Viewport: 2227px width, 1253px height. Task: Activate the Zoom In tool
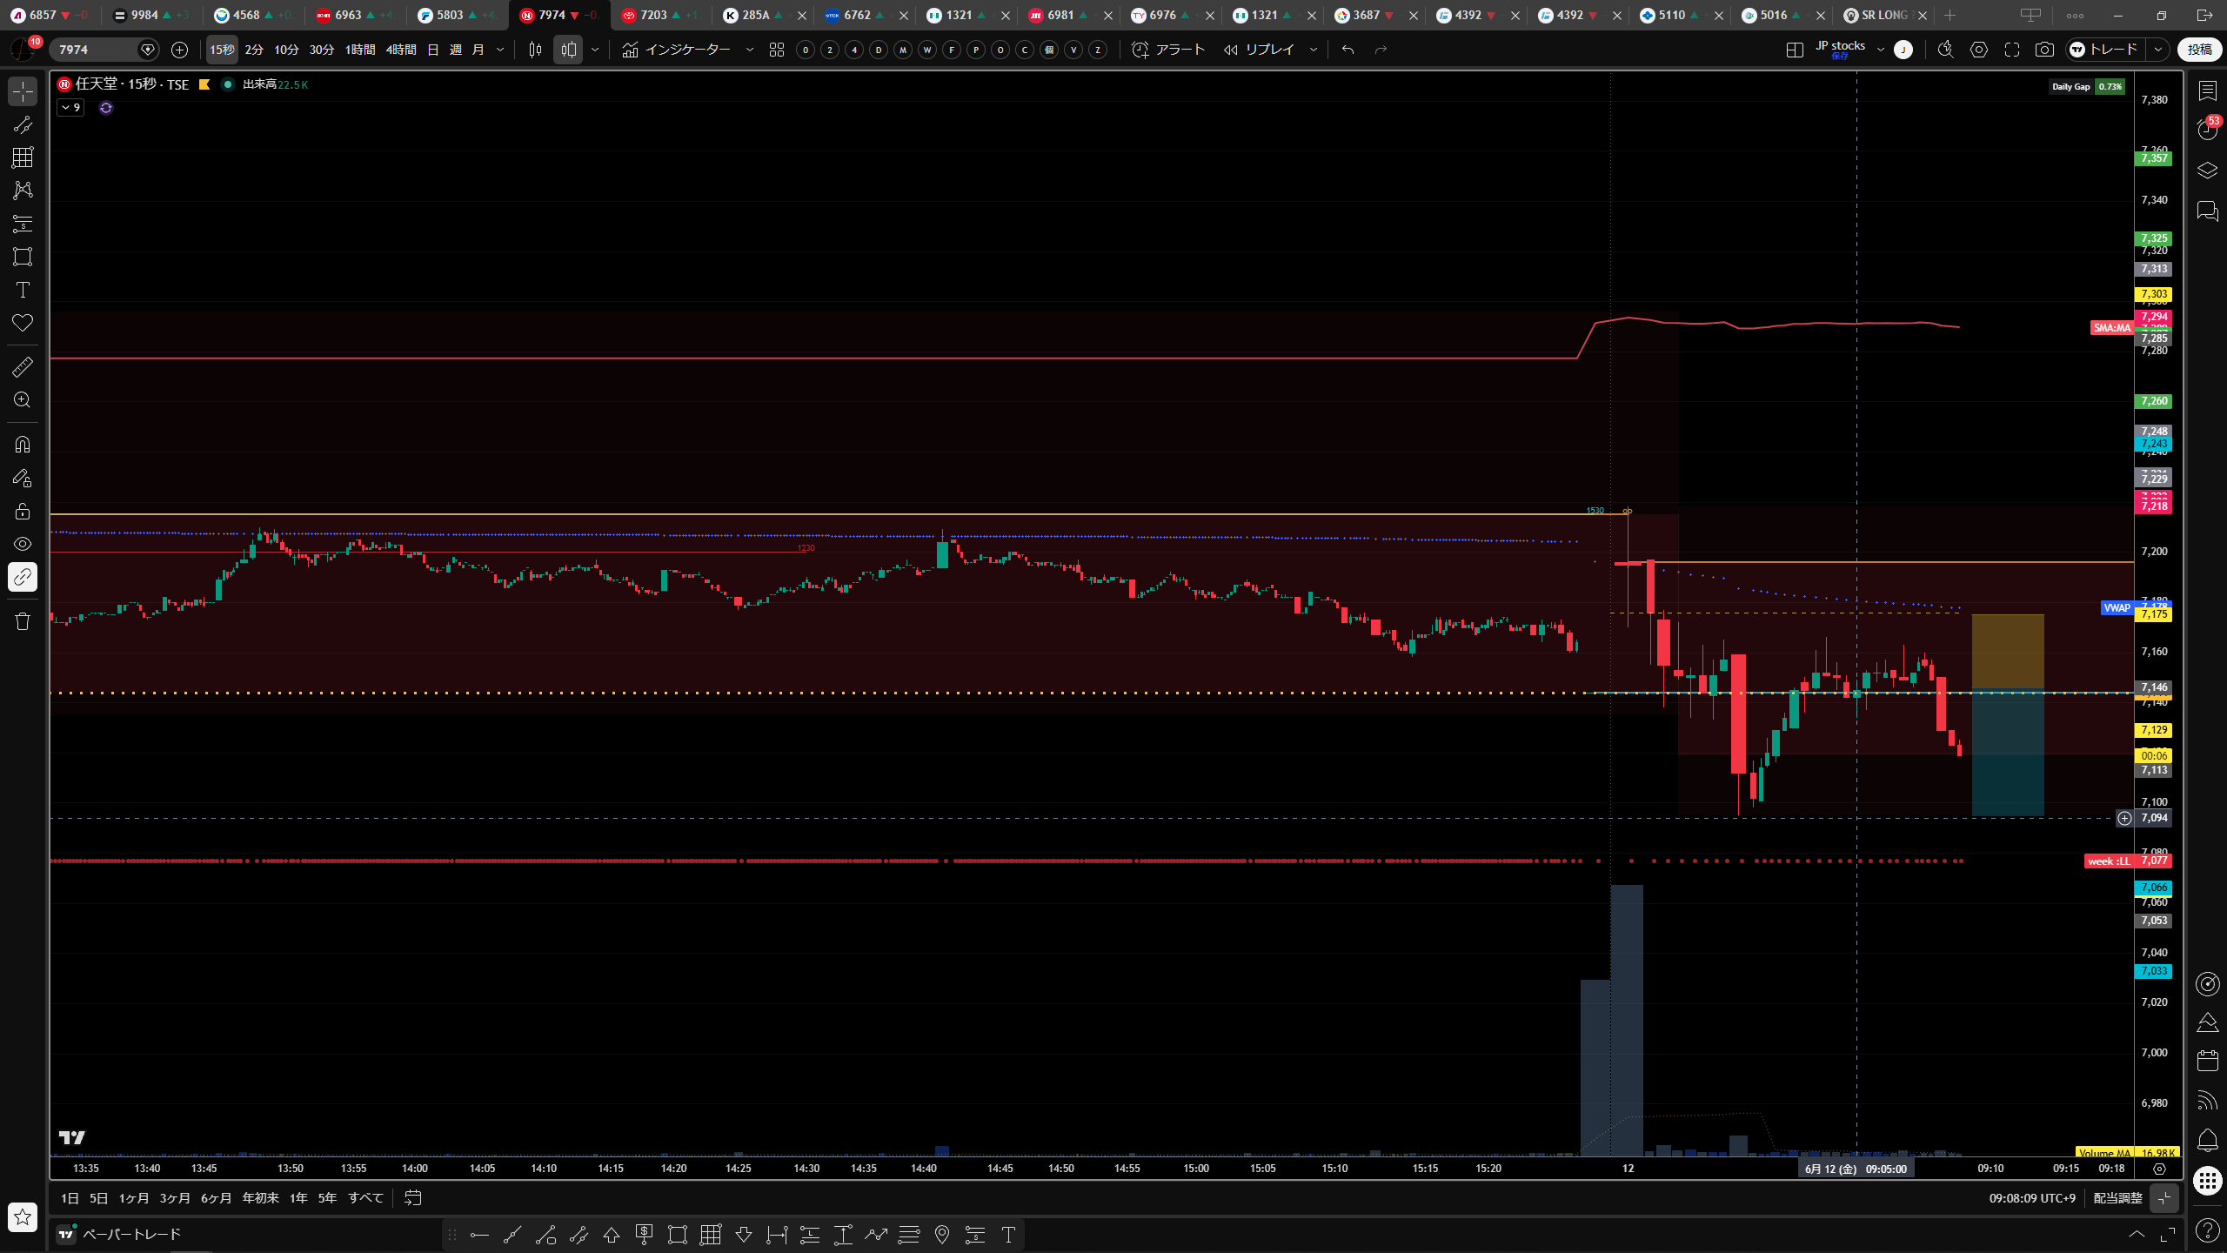pos(23,400)
